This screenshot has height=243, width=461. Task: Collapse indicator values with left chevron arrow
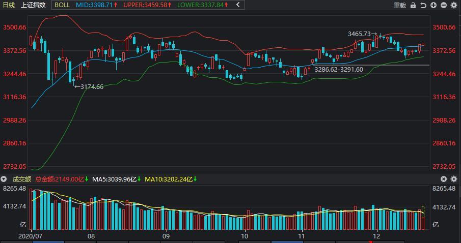(x=238, y=5)
